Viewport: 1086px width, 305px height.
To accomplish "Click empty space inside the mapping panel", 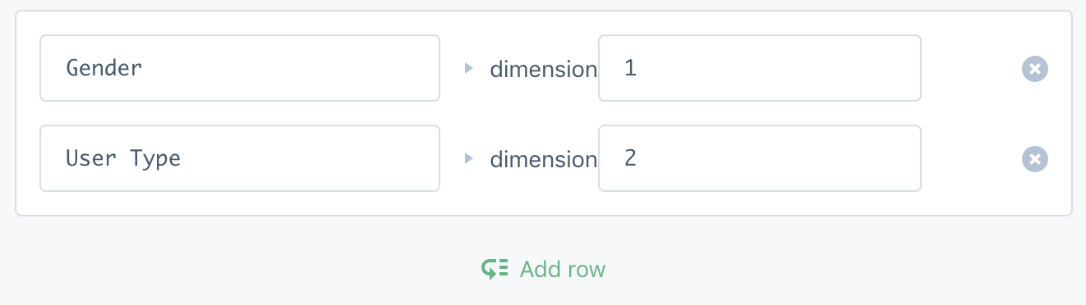I will coord(969,114).
